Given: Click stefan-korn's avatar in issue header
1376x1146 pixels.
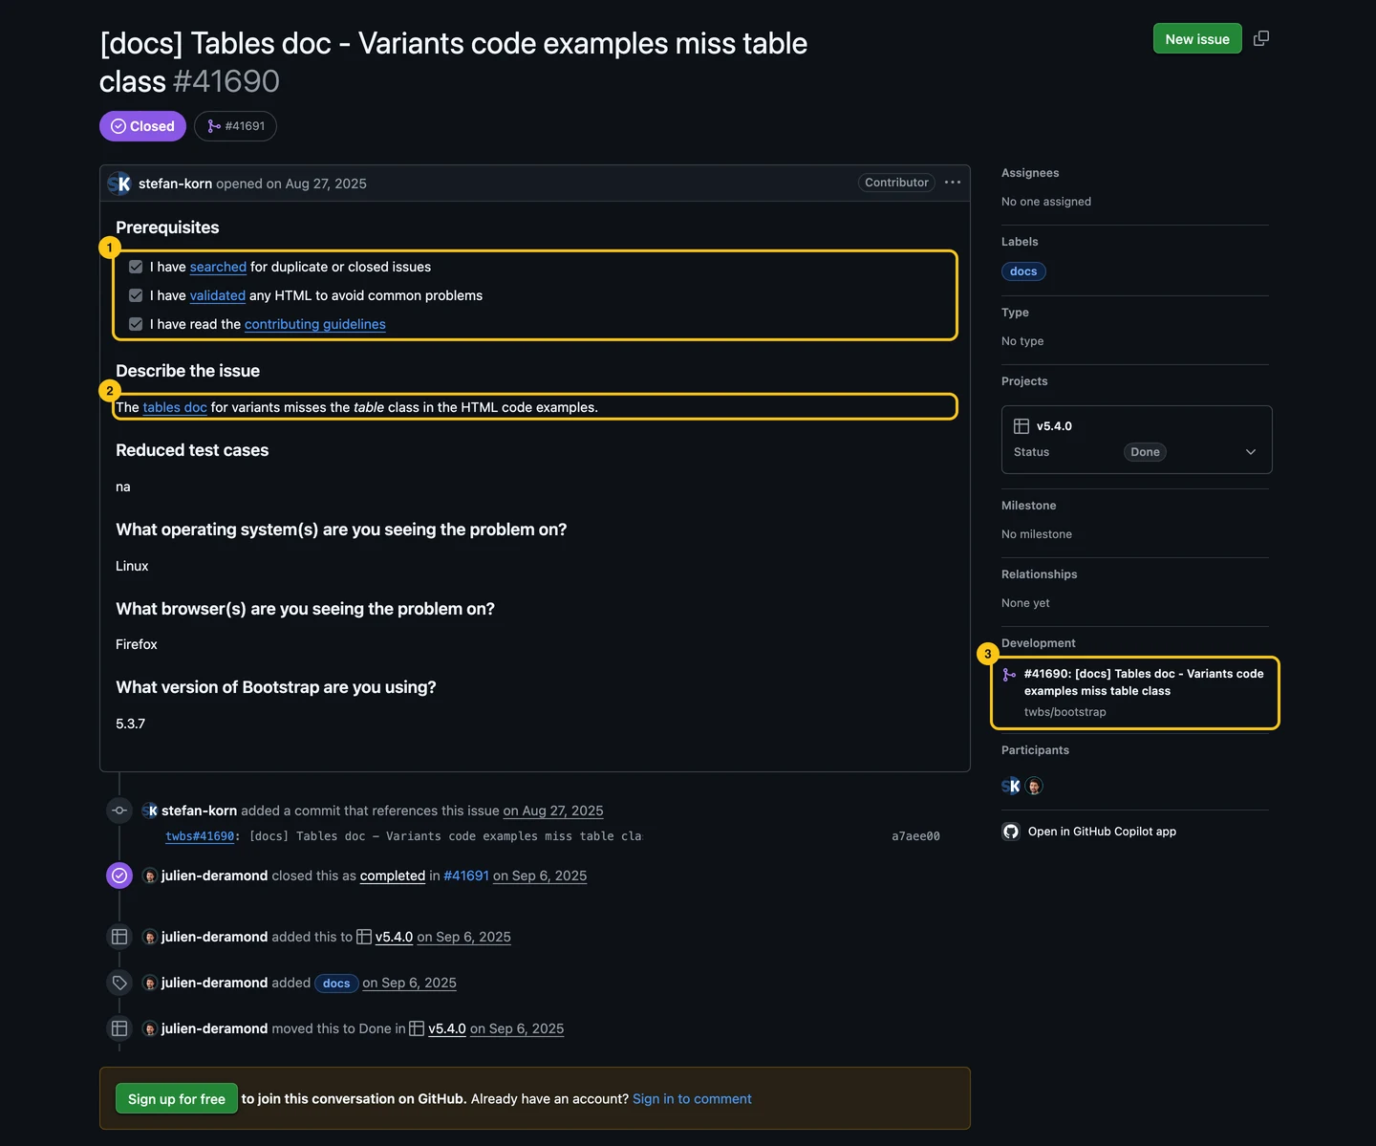Looking at the screenshot, I should click(x=119, y=184).
